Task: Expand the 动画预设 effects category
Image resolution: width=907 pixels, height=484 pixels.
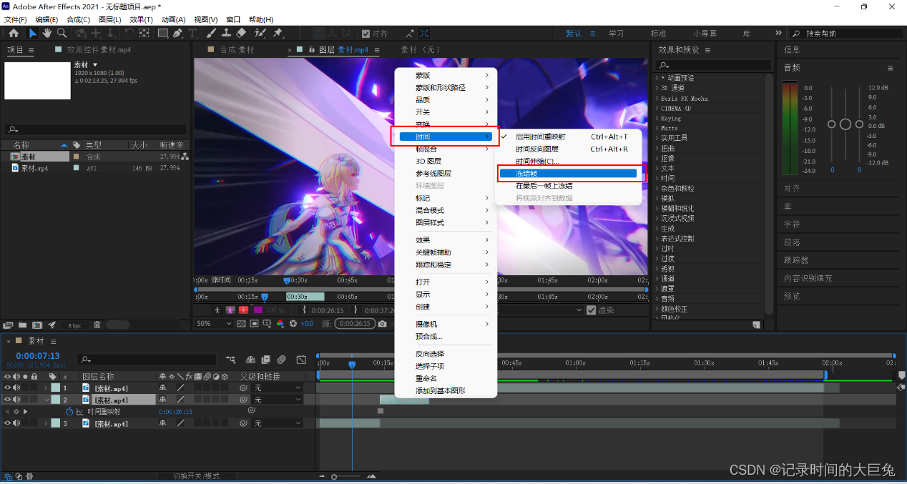Action: tap(657, 78)
